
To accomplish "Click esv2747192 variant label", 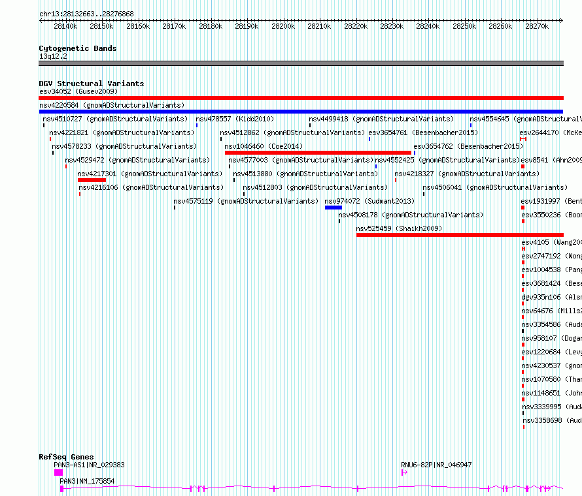I will tap(551, 256).
